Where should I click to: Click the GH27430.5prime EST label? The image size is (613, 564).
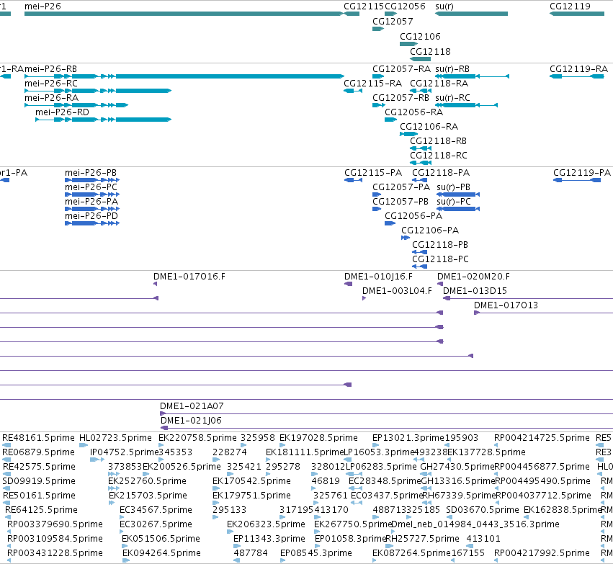[x=457, y=466]
